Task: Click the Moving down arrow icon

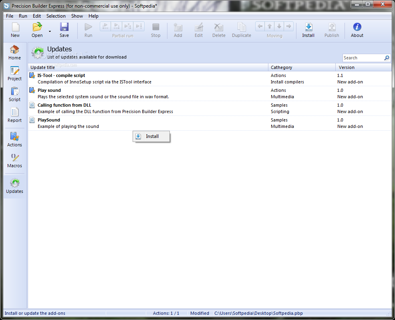Action: 279,26
